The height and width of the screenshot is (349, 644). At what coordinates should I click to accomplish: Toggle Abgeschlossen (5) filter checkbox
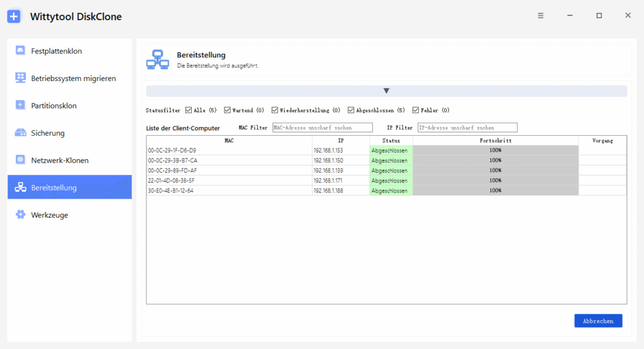(x=351, y=110)
